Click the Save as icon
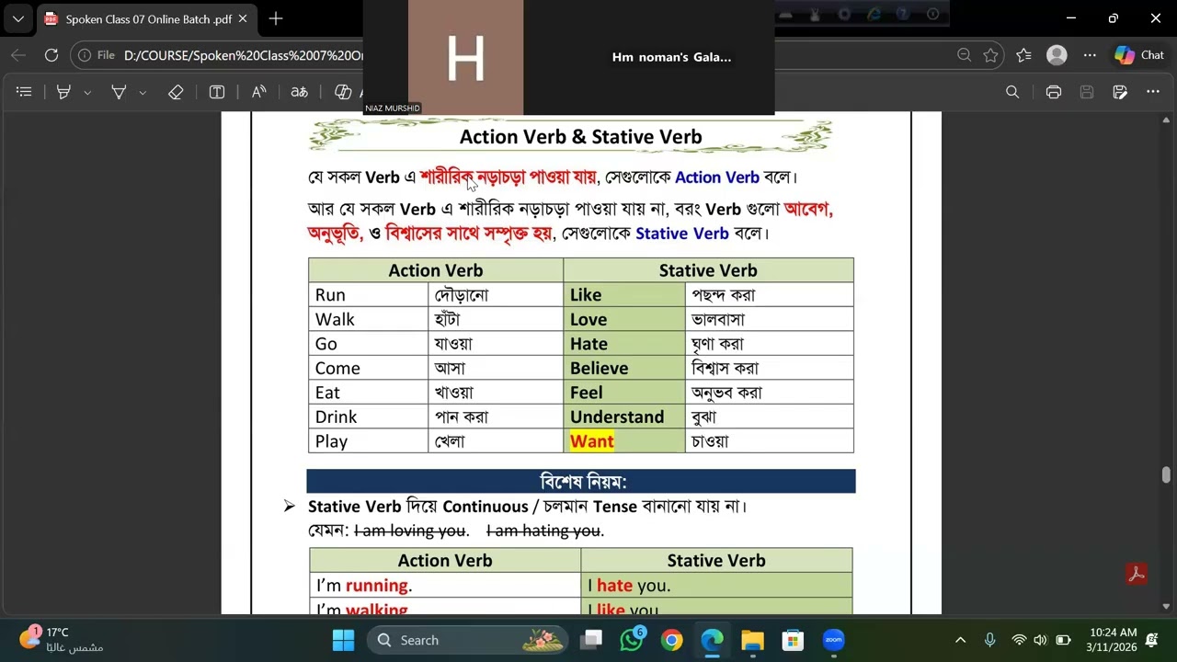The width and height of the screenshot is (1177, 662). click(x=1120, y=92)
